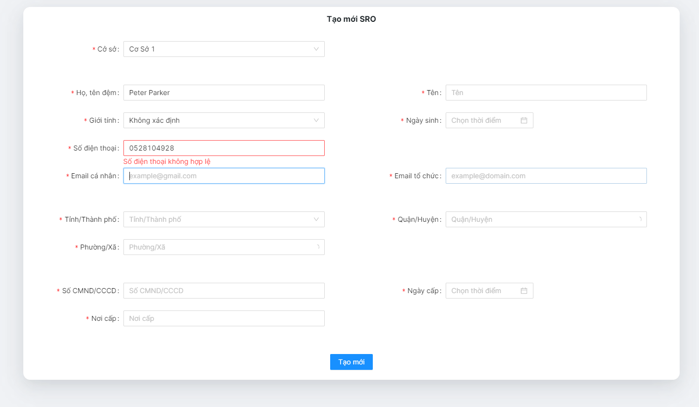Open the calendar picker for Ngày sinh

(x=524, y=120)
